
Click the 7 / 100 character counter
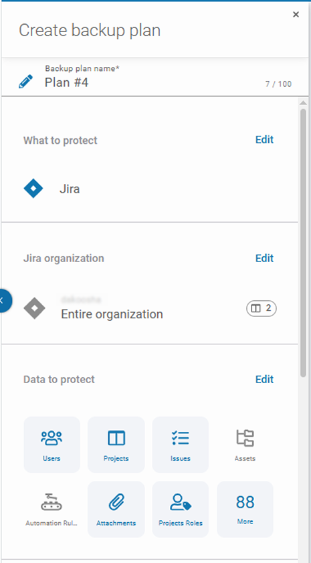tap(278, 84)
